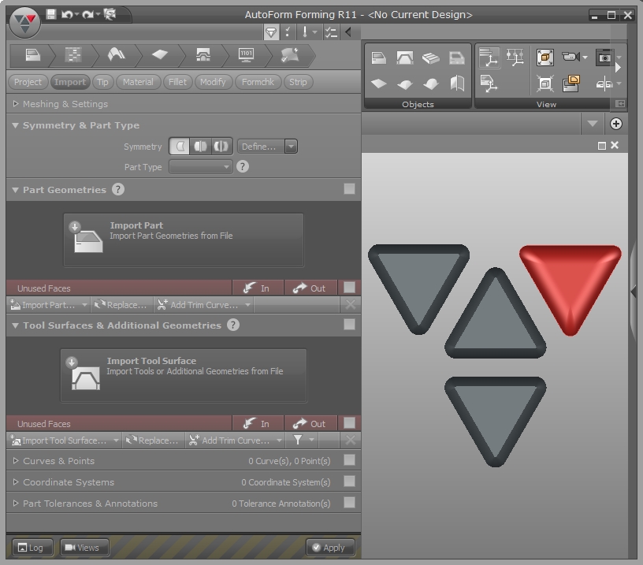Click the Save icon in the title bar
Screen dimensions: 643x565
pos(51,14)
